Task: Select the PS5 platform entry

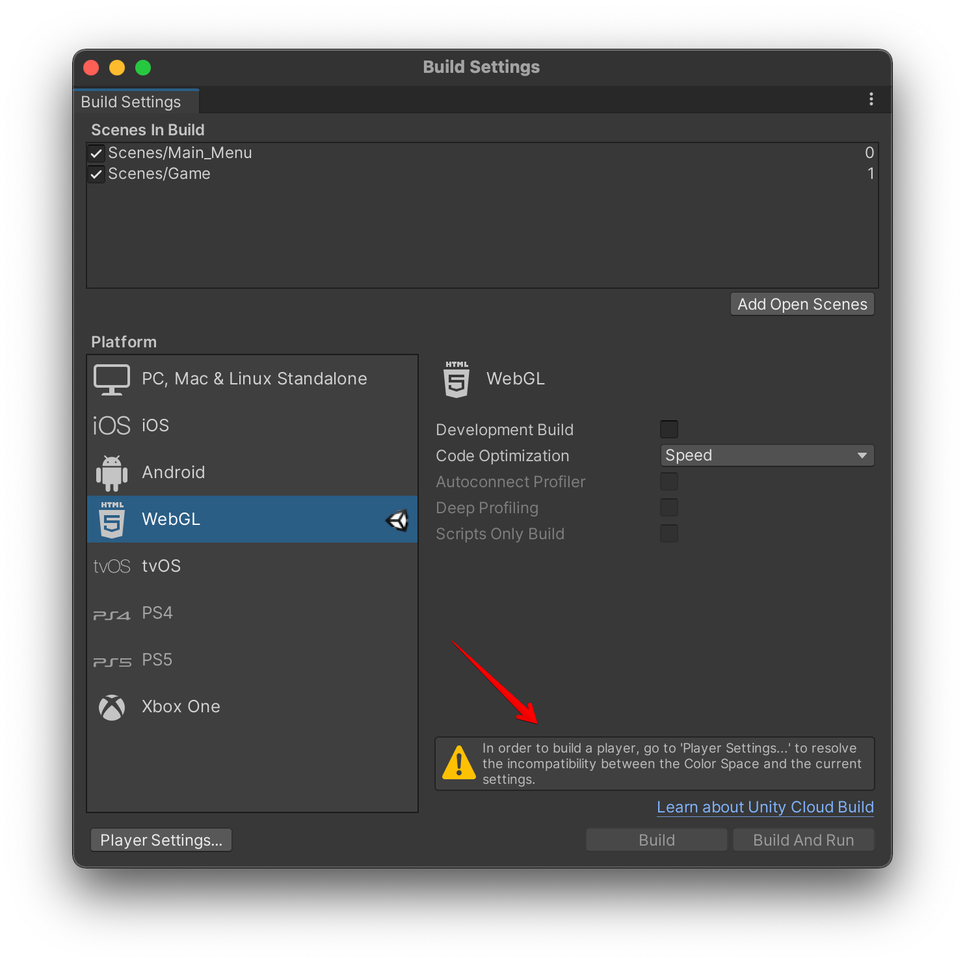Action: 252,660
